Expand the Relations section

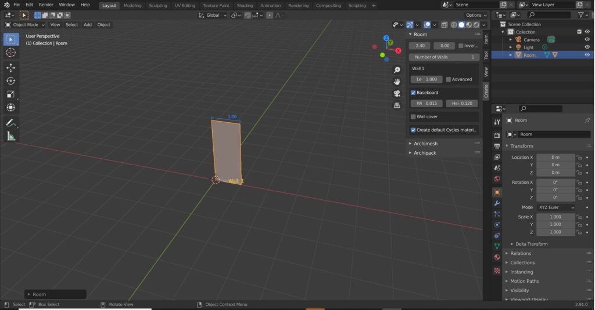tap(520, 254)
